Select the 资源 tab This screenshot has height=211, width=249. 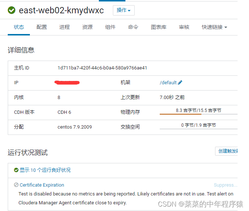coord(87,27)
